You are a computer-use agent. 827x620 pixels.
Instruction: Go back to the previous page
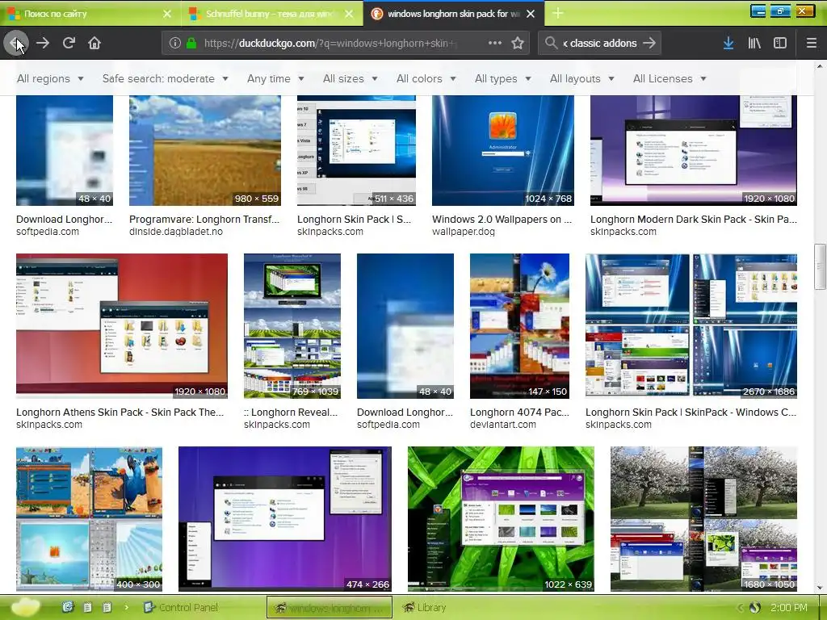15,43
